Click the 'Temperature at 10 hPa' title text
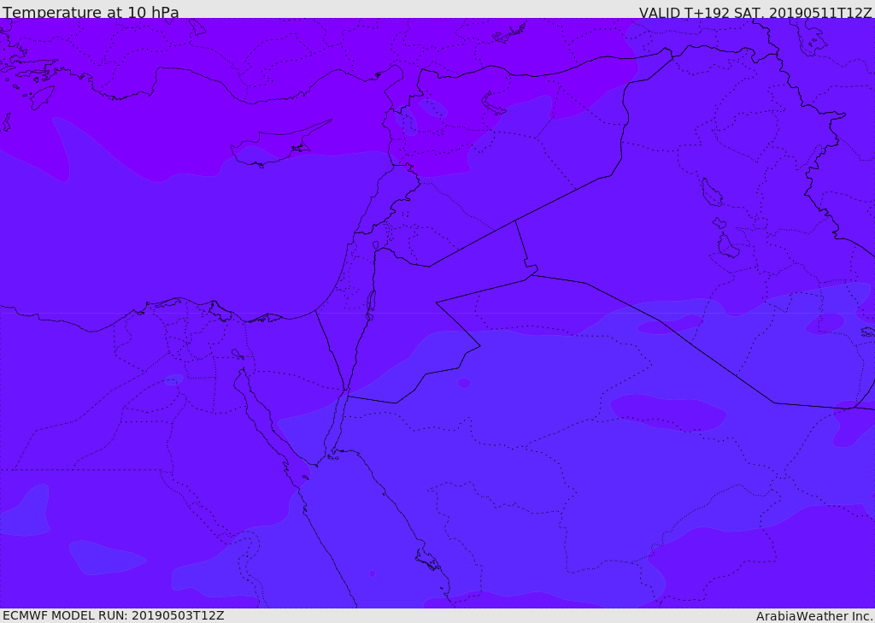This screenshot has width=875, height=623. (x=91, y=12)
